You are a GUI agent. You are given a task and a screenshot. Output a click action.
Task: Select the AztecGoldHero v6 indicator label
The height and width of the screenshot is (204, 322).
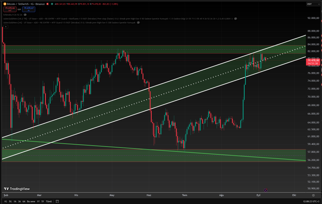click(69, 23)
